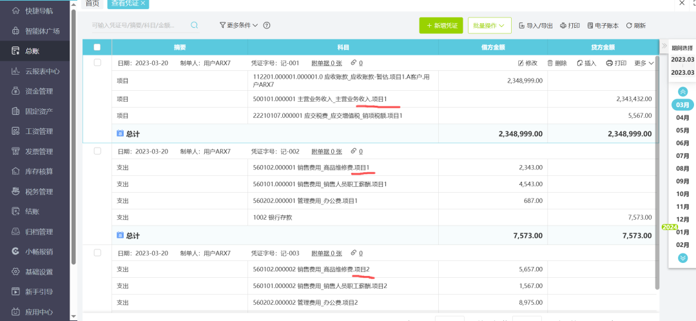Select 06月 in the period picker
Viewport: 696px width, 321px height.
point(682,143)
